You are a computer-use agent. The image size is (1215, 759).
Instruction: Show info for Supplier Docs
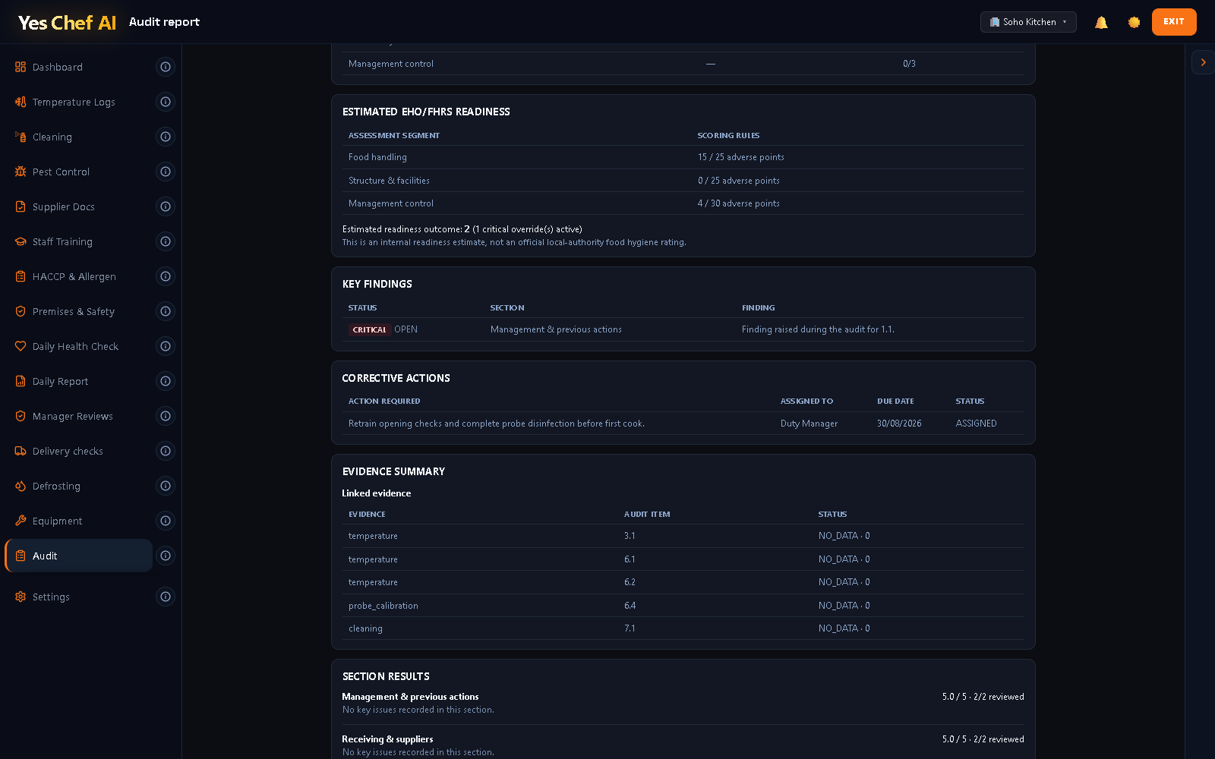(166, 206)
